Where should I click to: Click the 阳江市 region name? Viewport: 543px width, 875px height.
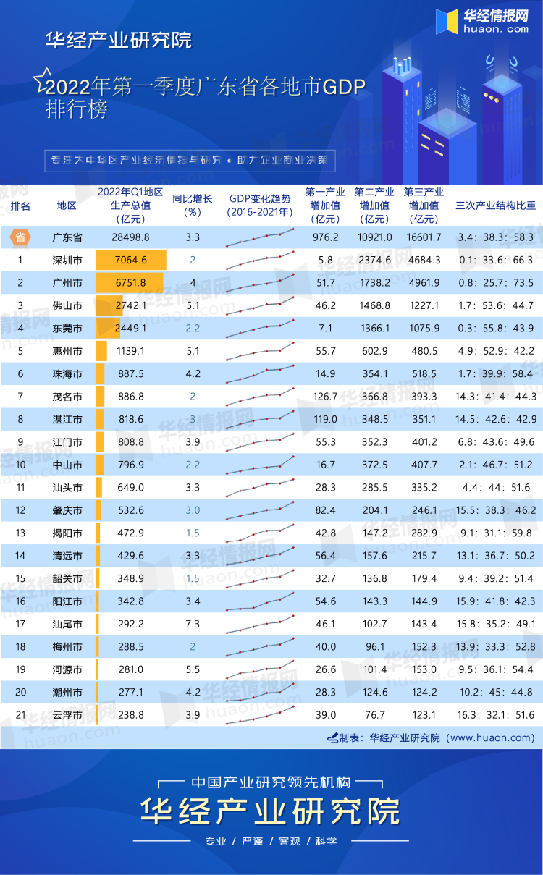67,601
